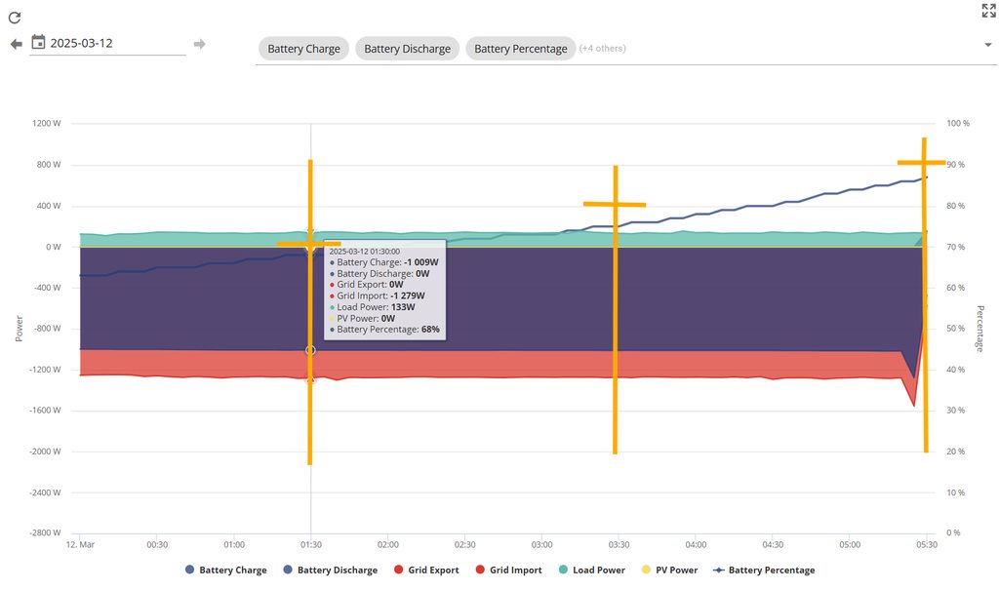
Task: Open fullscreen view with expand icon
Action: coord(988,11)
